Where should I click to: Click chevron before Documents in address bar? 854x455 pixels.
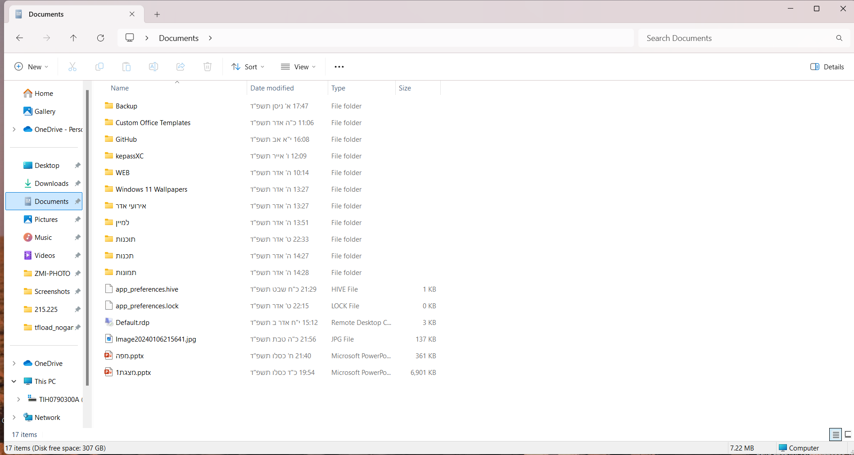147,38
